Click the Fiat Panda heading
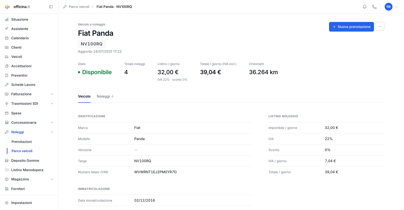 [96, 33]
